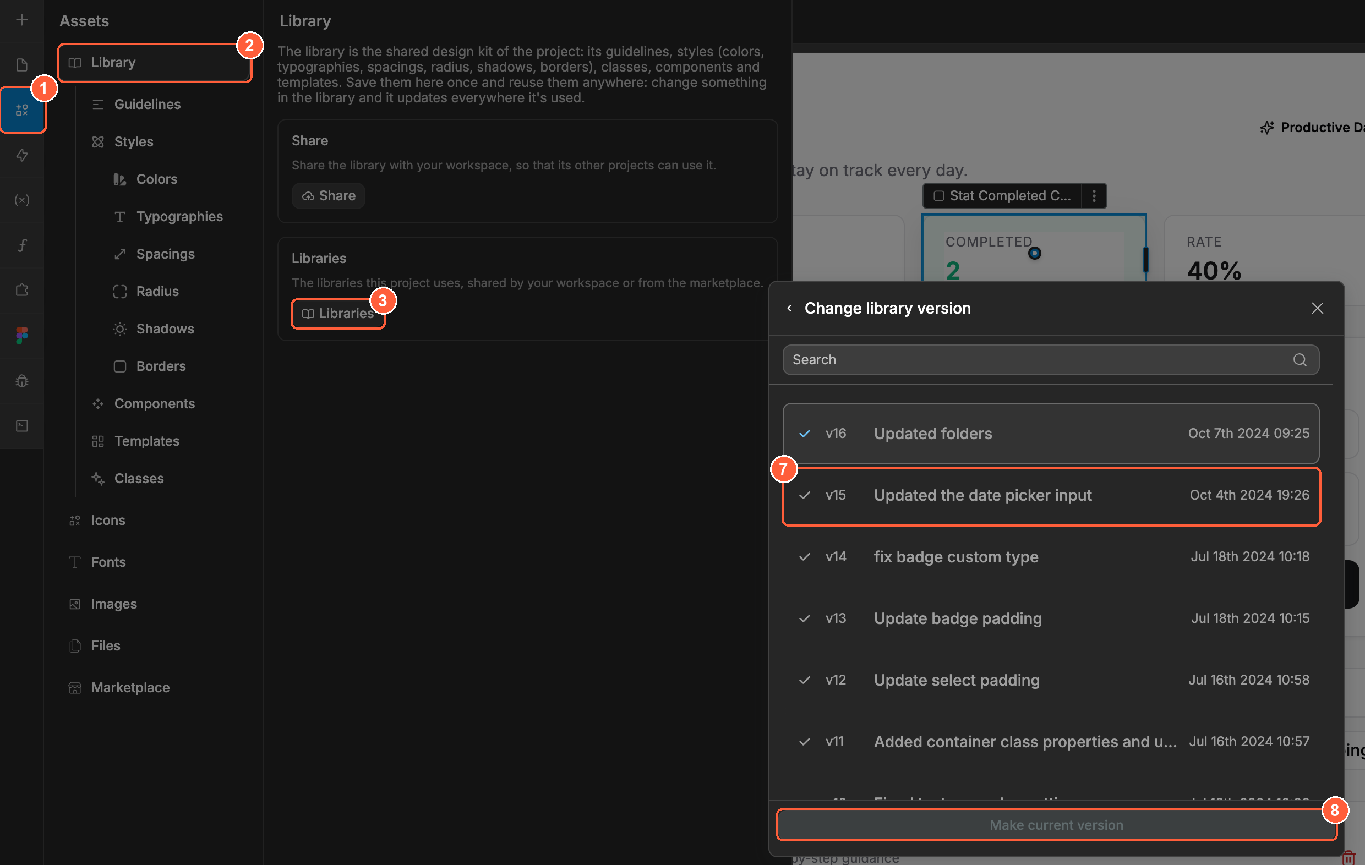The height and width of the screenshot is (865, 1365).
Task: Open the Figma icon in left rail
Action: 21,336
